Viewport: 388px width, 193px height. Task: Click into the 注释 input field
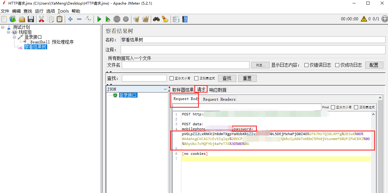(x=253, y=50)
